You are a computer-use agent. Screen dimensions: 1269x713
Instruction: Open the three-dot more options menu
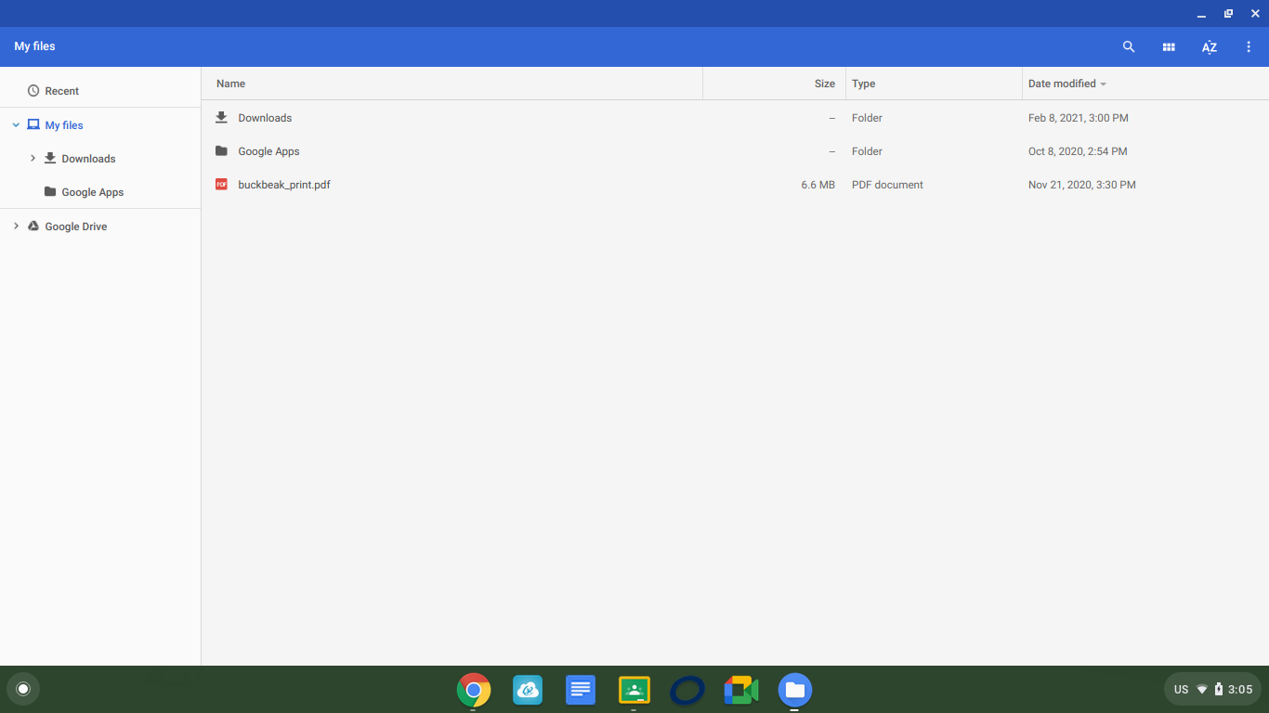tap(1249, 46)
